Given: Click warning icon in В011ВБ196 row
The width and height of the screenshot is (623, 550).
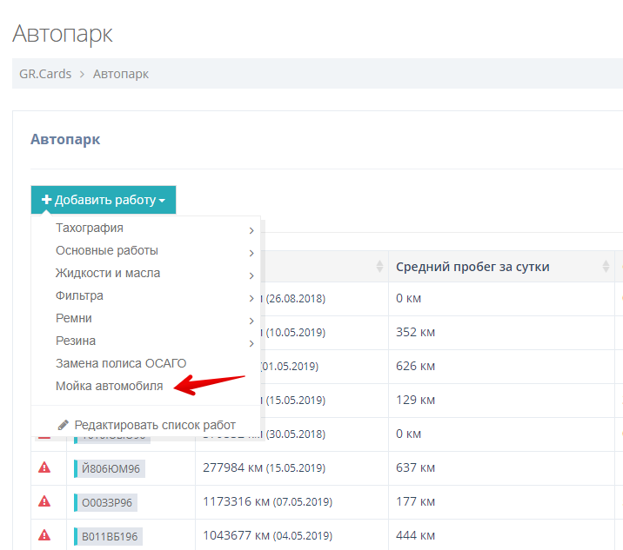Looking at the screenshot, I should 44,535.
